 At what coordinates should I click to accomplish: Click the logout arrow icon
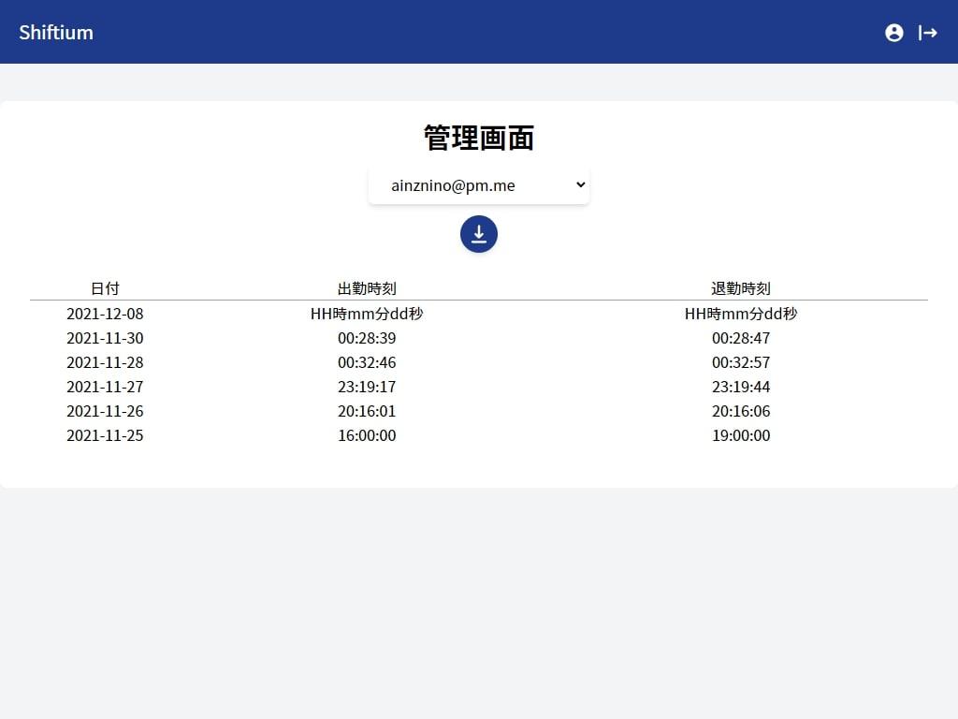(927, 33)
